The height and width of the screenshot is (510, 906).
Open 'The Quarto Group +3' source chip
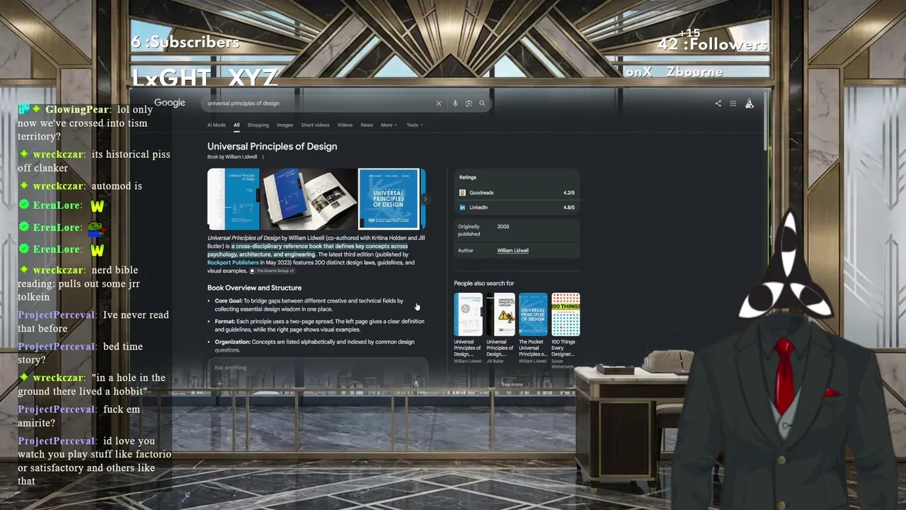click(x=271, y=271)
